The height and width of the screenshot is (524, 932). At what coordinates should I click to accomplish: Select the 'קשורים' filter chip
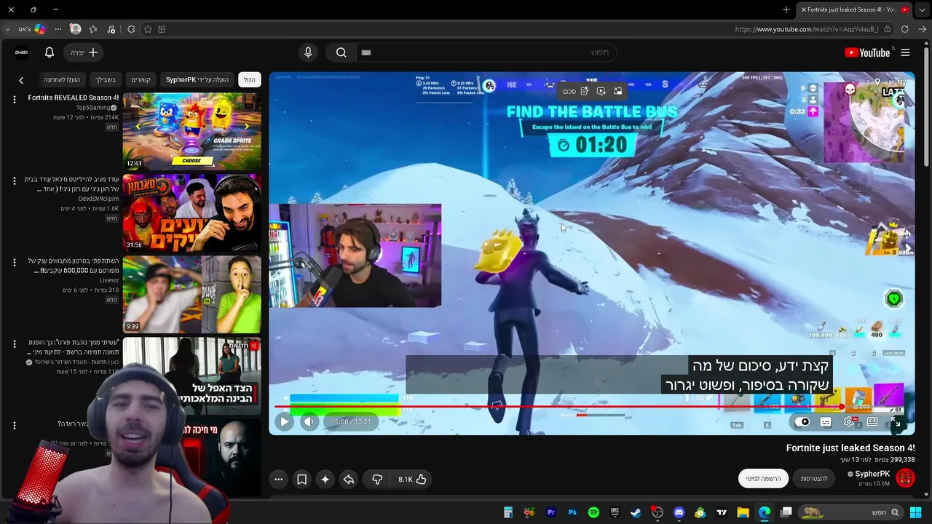tap(141, 80)
